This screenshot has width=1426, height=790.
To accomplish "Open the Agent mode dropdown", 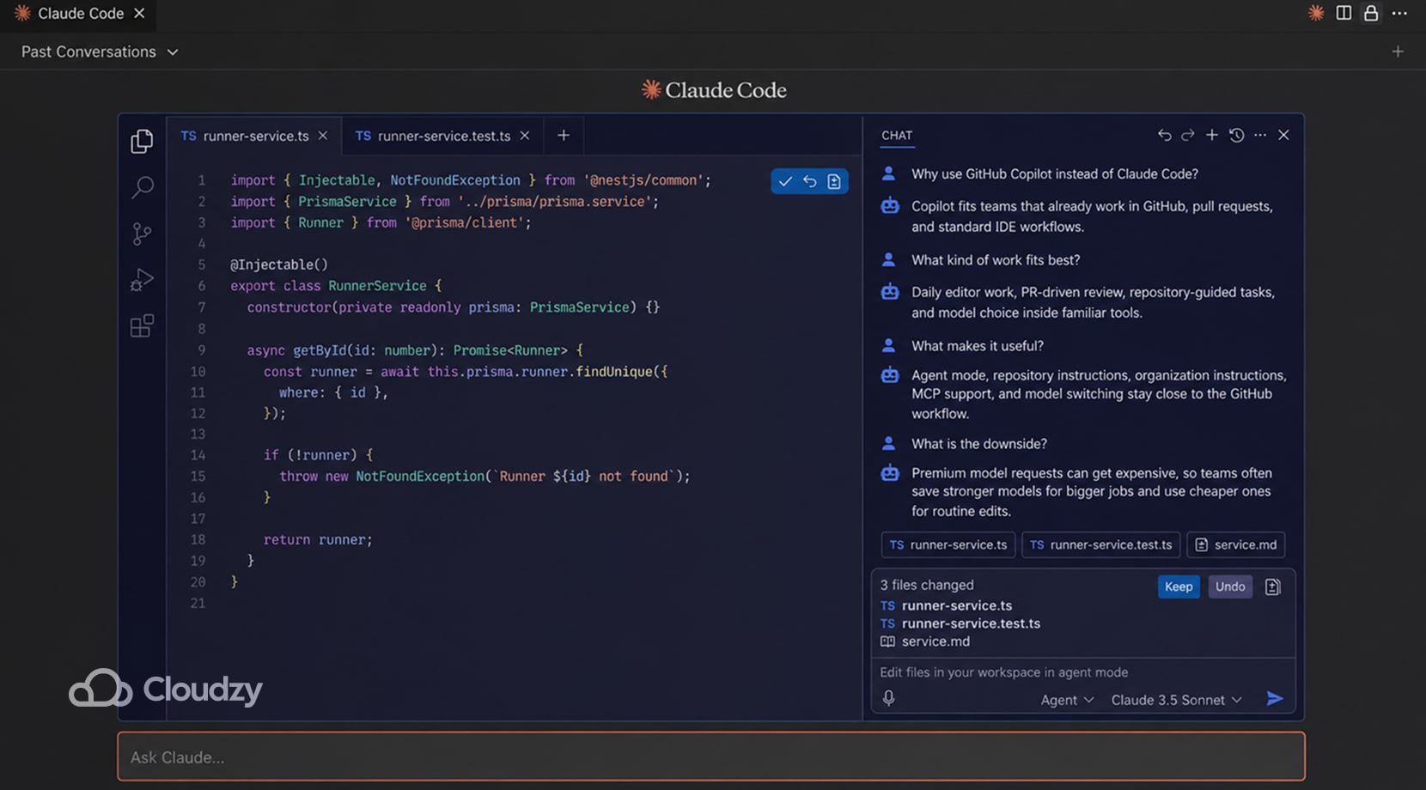I will [x=1066, y=700].
